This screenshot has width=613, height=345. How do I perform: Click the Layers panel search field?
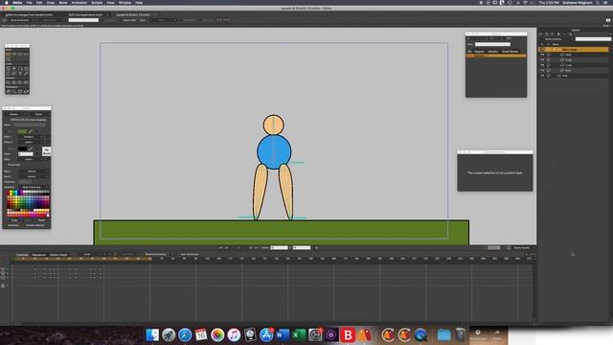593,39
